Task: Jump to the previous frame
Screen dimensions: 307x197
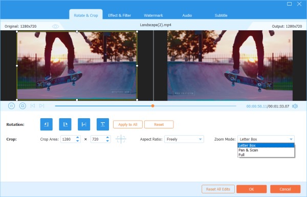Action: [33, 106]
